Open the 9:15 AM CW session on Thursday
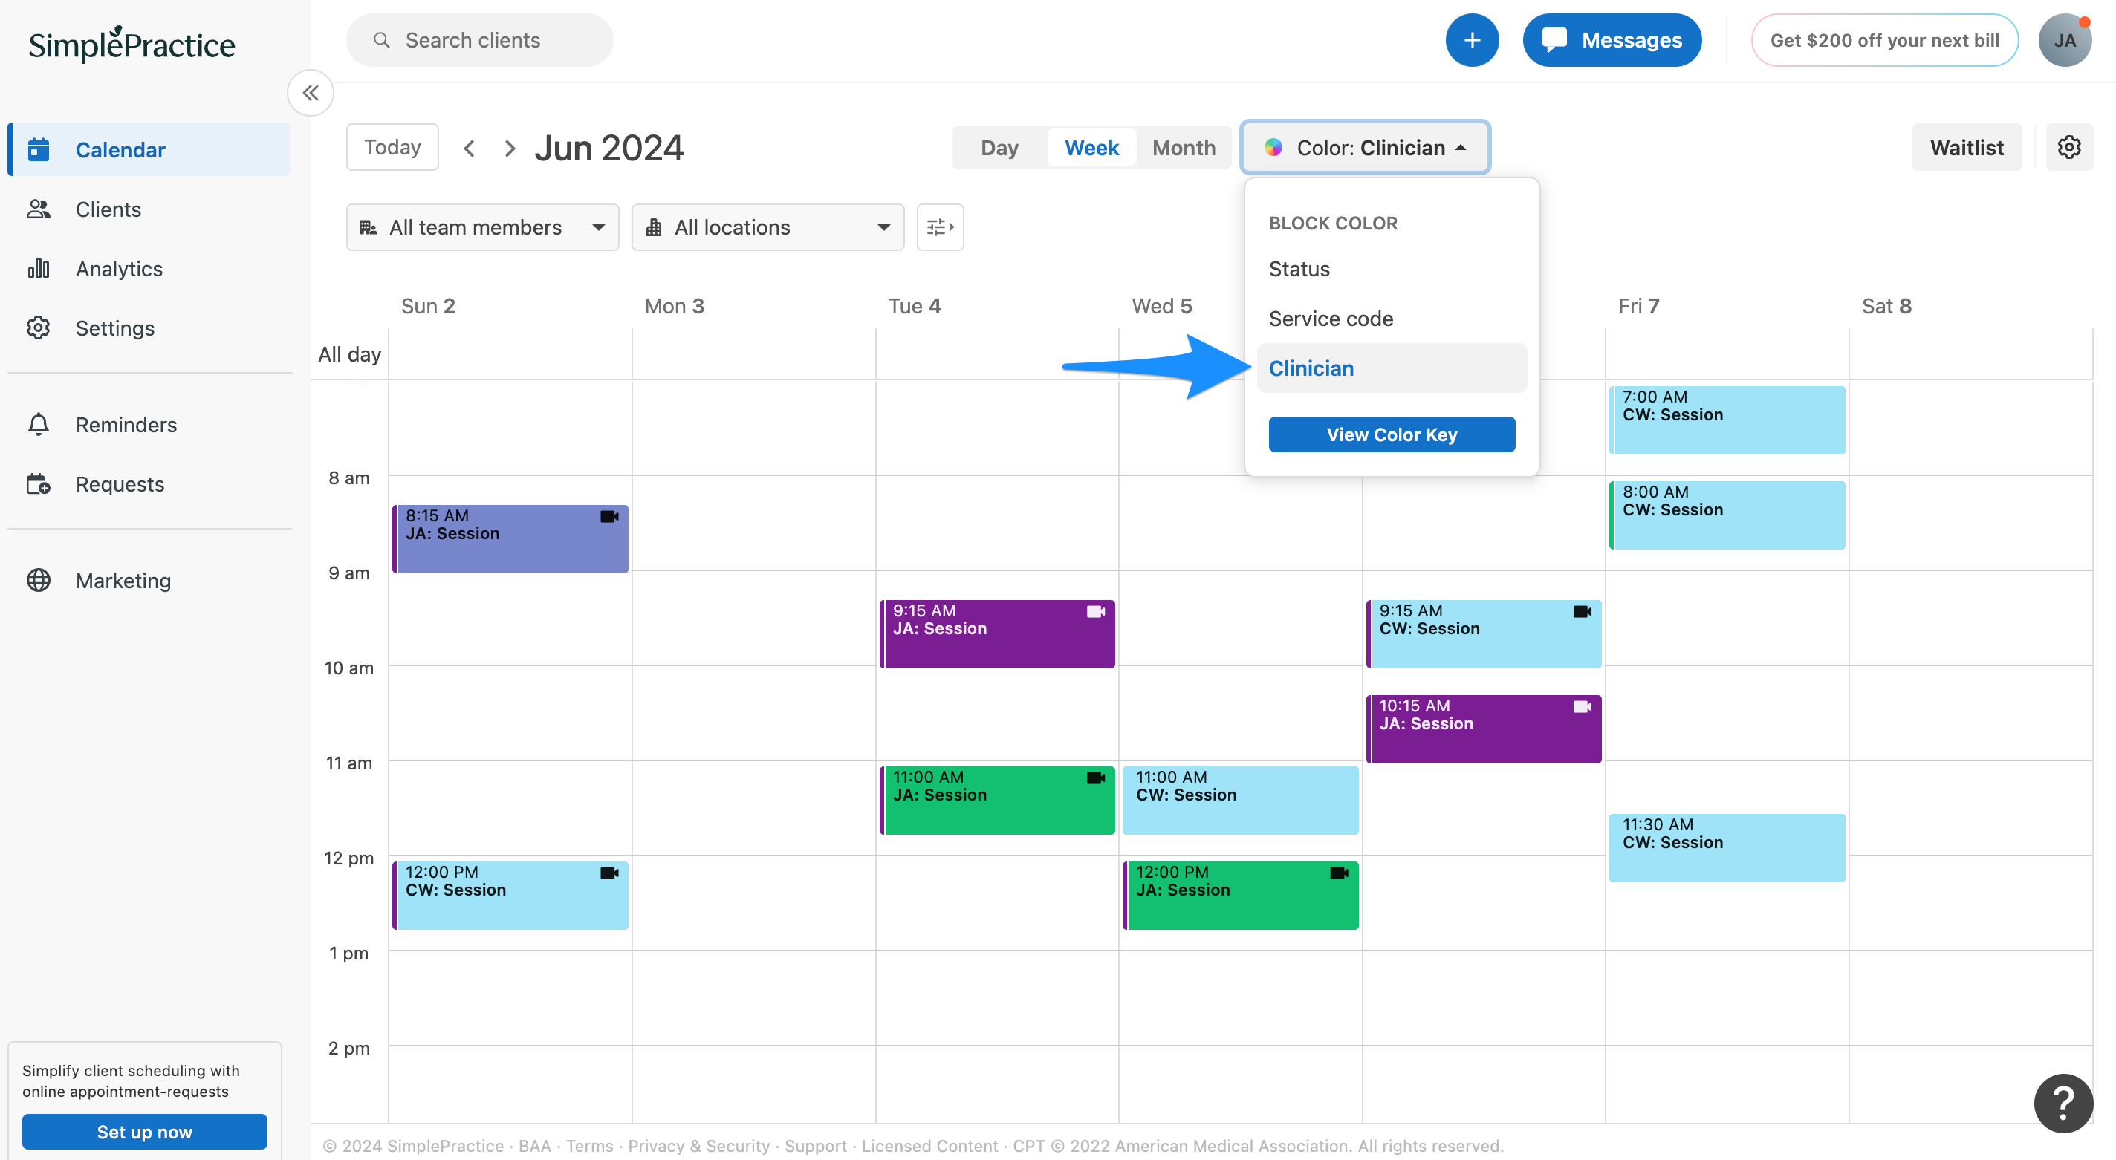 1484,633
